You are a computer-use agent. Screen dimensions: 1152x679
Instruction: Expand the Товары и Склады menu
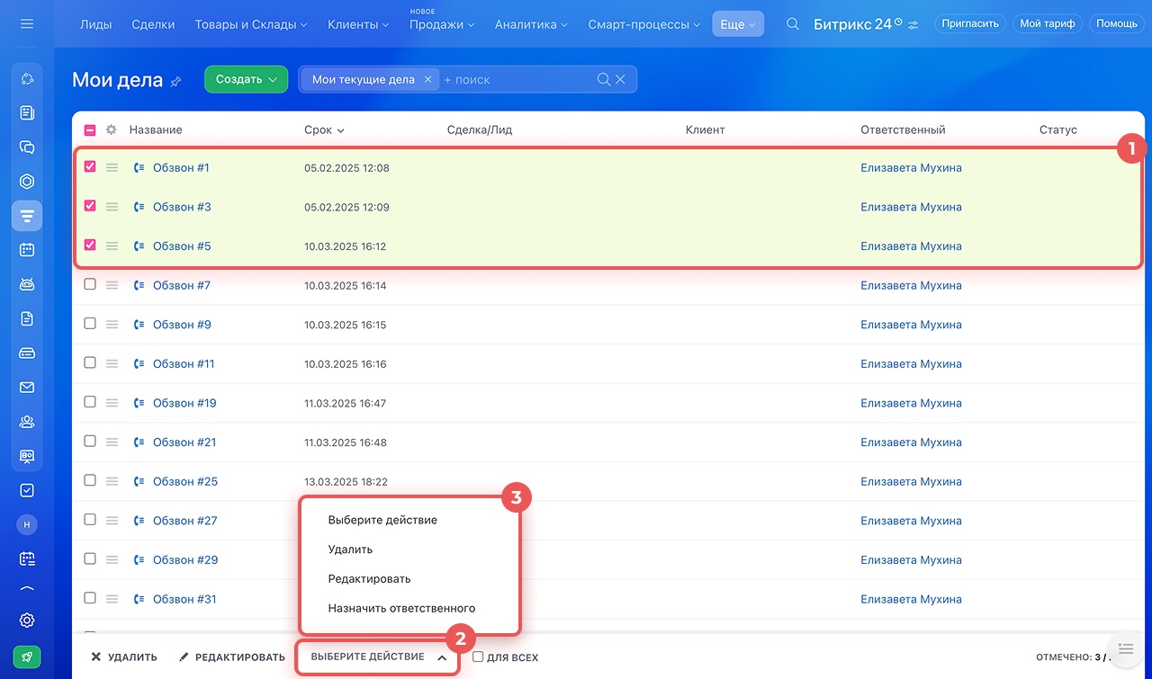click(x=251, y=24)
